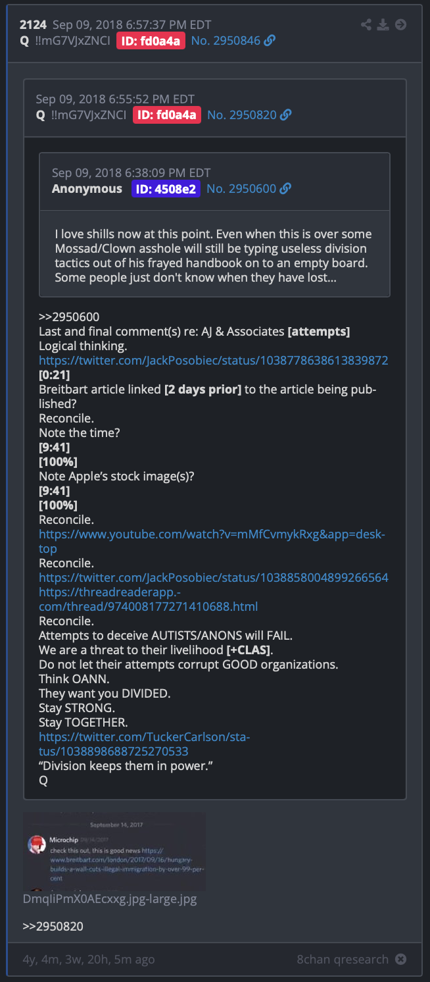The height and width of the screenshot is (982, 430).
Task: Open the second JackPosobiec status link
Action: [214, 578]
